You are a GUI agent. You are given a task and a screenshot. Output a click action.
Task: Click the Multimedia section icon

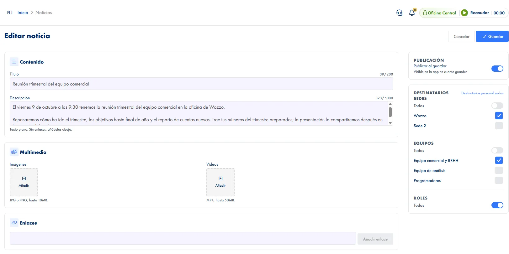(14, 152)
